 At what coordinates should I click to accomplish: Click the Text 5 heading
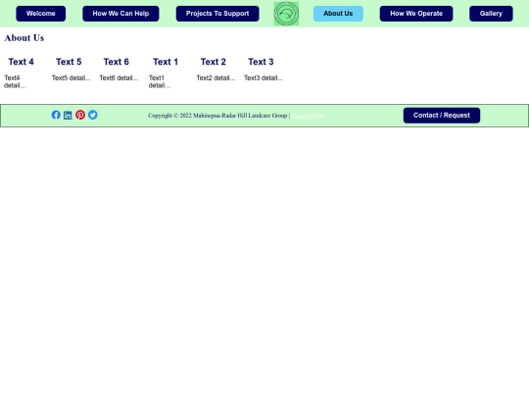(x=69, y=62)
